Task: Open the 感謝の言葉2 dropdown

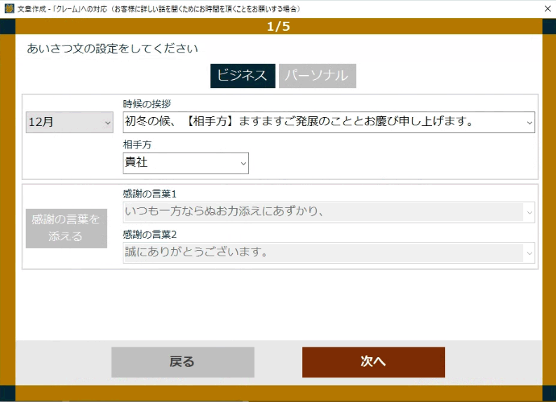Action: click(x=329, y=253)
